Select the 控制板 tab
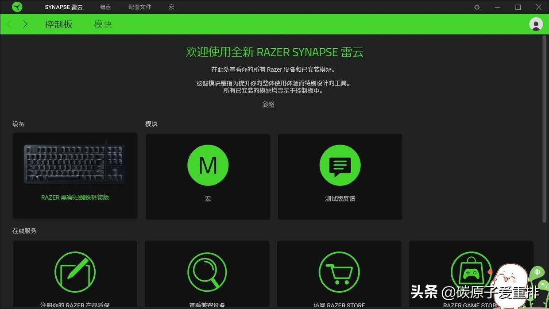Viewport: 549px width, 309px height. [58, 24]
